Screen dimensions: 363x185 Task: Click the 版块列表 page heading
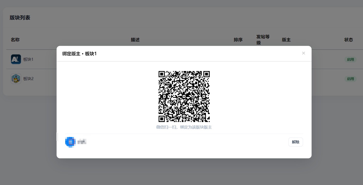point(20,18)
